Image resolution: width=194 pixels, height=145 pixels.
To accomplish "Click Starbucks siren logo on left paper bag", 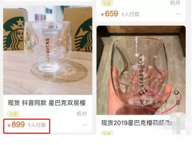I will (13, 34).
